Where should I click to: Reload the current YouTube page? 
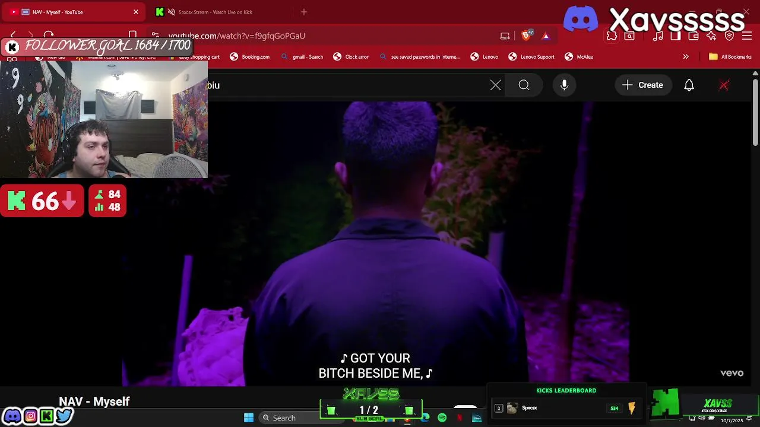coord(49,36)
